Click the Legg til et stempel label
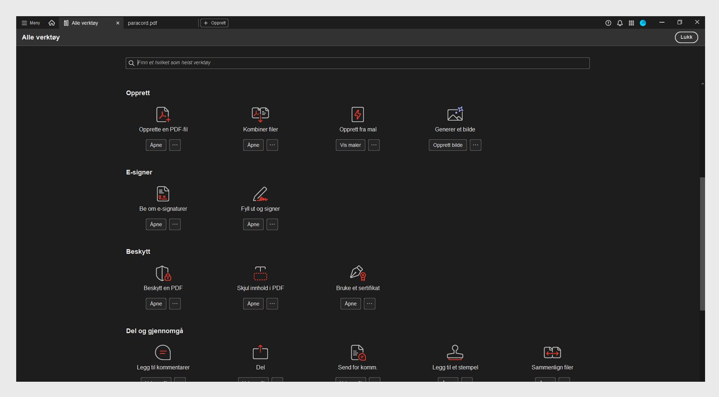This screenshot has width=719, height=397. click(x=455, y=367)
